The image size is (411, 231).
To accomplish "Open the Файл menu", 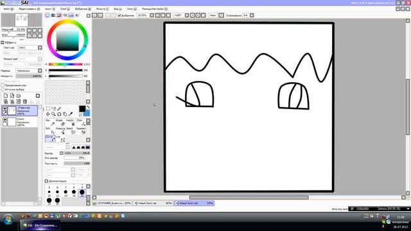I will [x=8, y=9].
